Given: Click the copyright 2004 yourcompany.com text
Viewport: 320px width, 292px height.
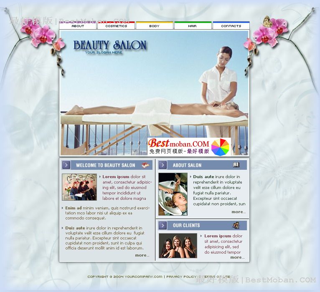Looking at the screenshot, I should pos(125,277).
